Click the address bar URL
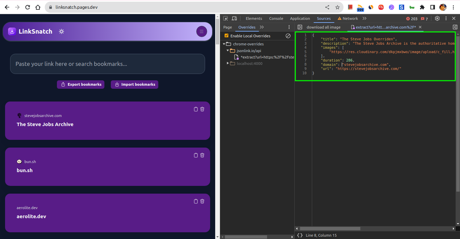The height and width of the screenshot is (239, 460). [76, 7]
